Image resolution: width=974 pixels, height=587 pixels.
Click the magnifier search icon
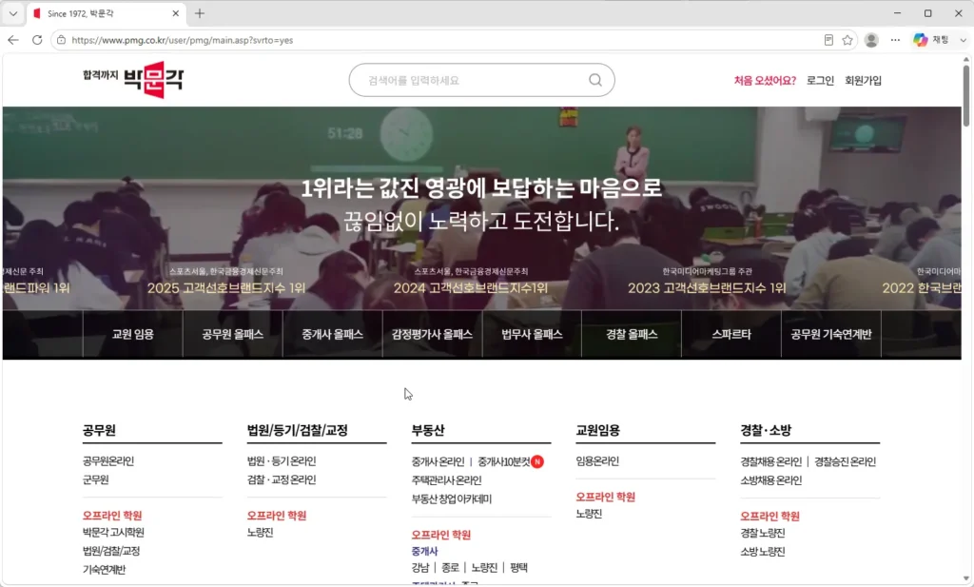pyautogui.click(x=595, y=80)
